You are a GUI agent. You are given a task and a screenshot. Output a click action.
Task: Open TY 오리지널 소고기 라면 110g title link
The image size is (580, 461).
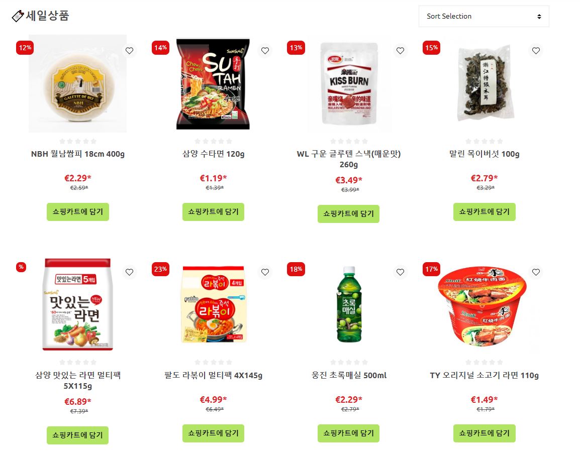[484, 376]
